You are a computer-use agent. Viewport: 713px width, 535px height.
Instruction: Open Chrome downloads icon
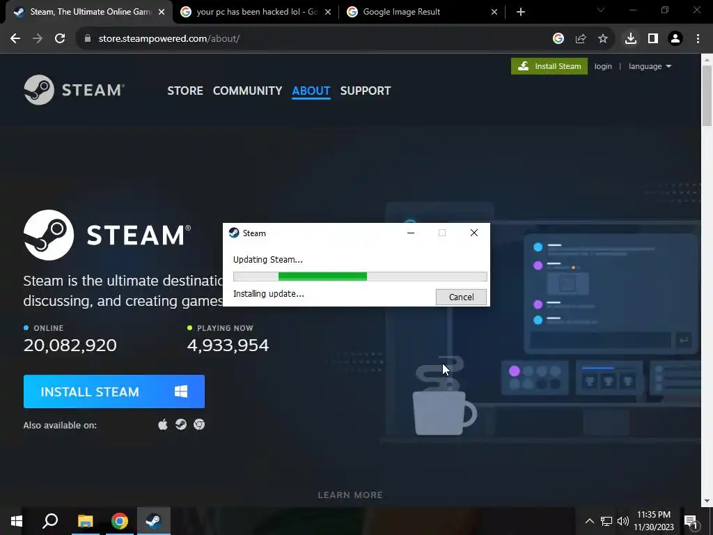click(x=631, y=39)
